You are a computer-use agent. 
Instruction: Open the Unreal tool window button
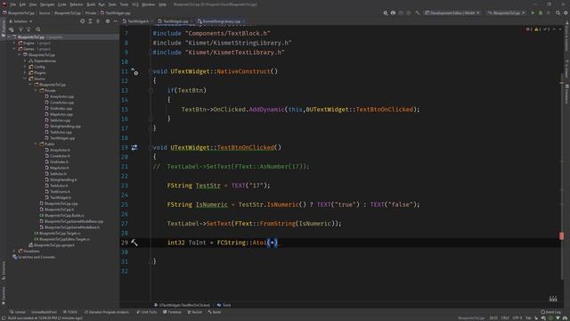point(18,312)
